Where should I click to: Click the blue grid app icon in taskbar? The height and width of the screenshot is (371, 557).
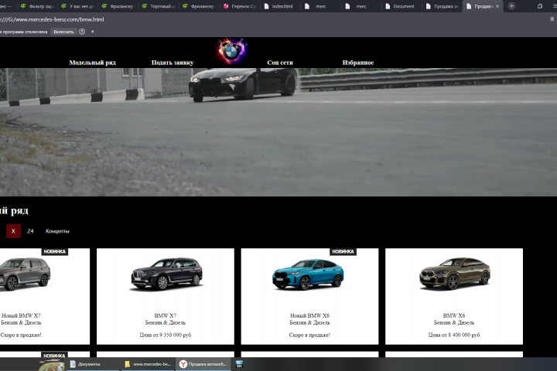click(239, 364)
